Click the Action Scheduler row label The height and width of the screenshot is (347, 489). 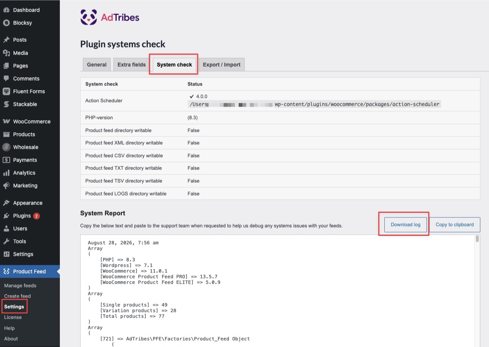104,101
